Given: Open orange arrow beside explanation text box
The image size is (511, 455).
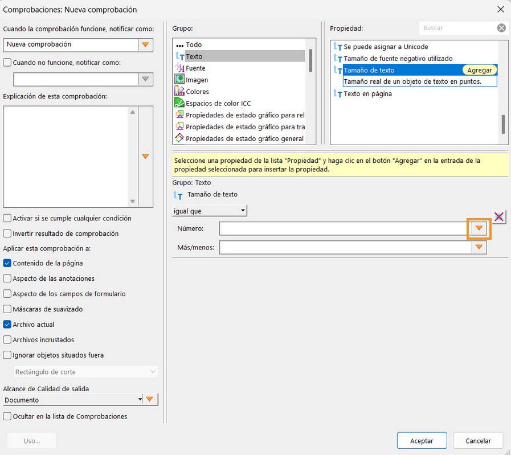Looking at the screenshot, I should (x=145, y=157).
